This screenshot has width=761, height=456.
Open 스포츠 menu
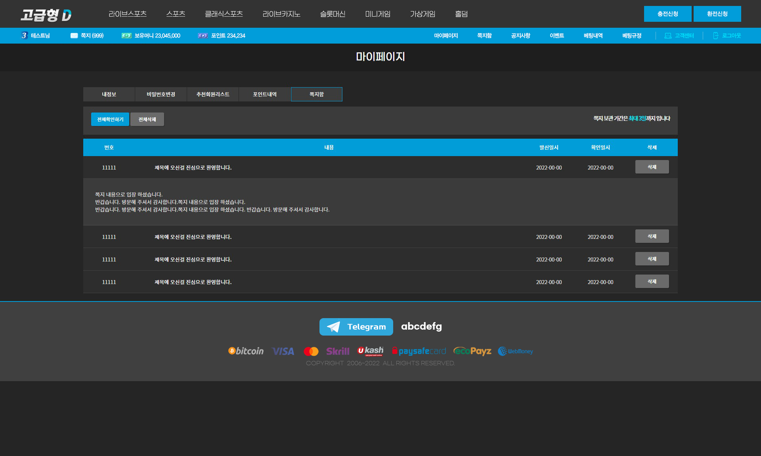(176, 14)
